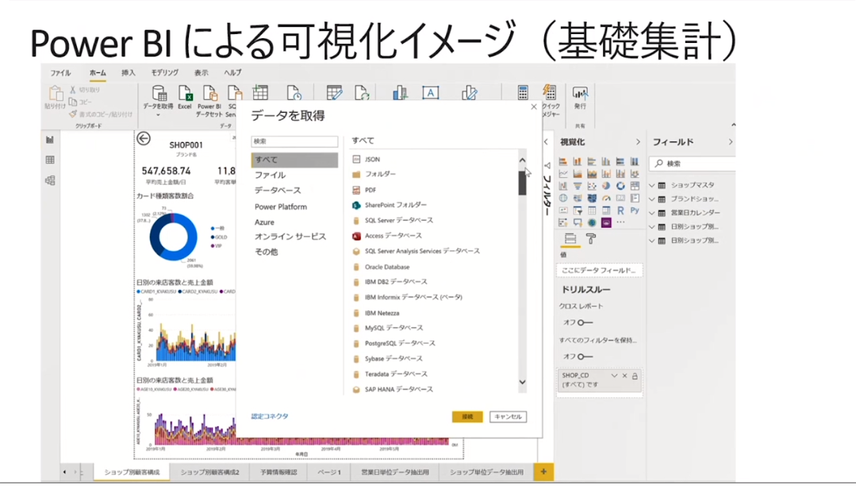The image size is (856, 486).
Task: Click the New Measure calculator icon
Action: coord(523,92)
